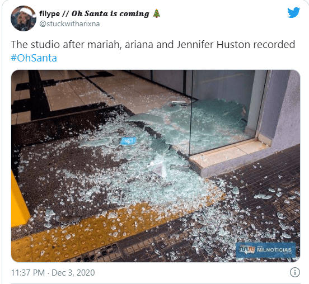Click the Twitter bird logo

[293, 12]
